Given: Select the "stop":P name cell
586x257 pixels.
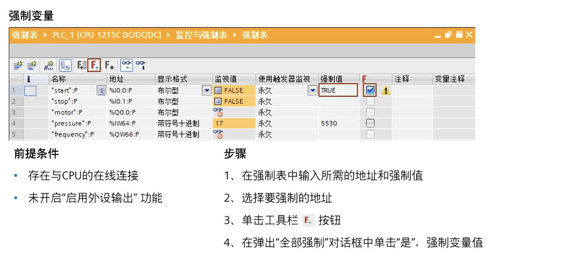Looking at the screenshot, I should coord(78,102).
